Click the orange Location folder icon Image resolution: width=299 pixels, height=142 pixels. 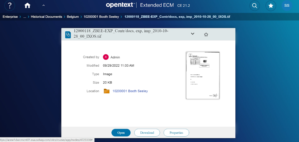107,91
